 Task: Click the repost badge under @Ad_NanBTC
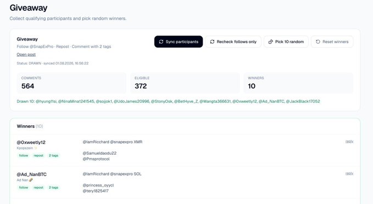(38, 188)
